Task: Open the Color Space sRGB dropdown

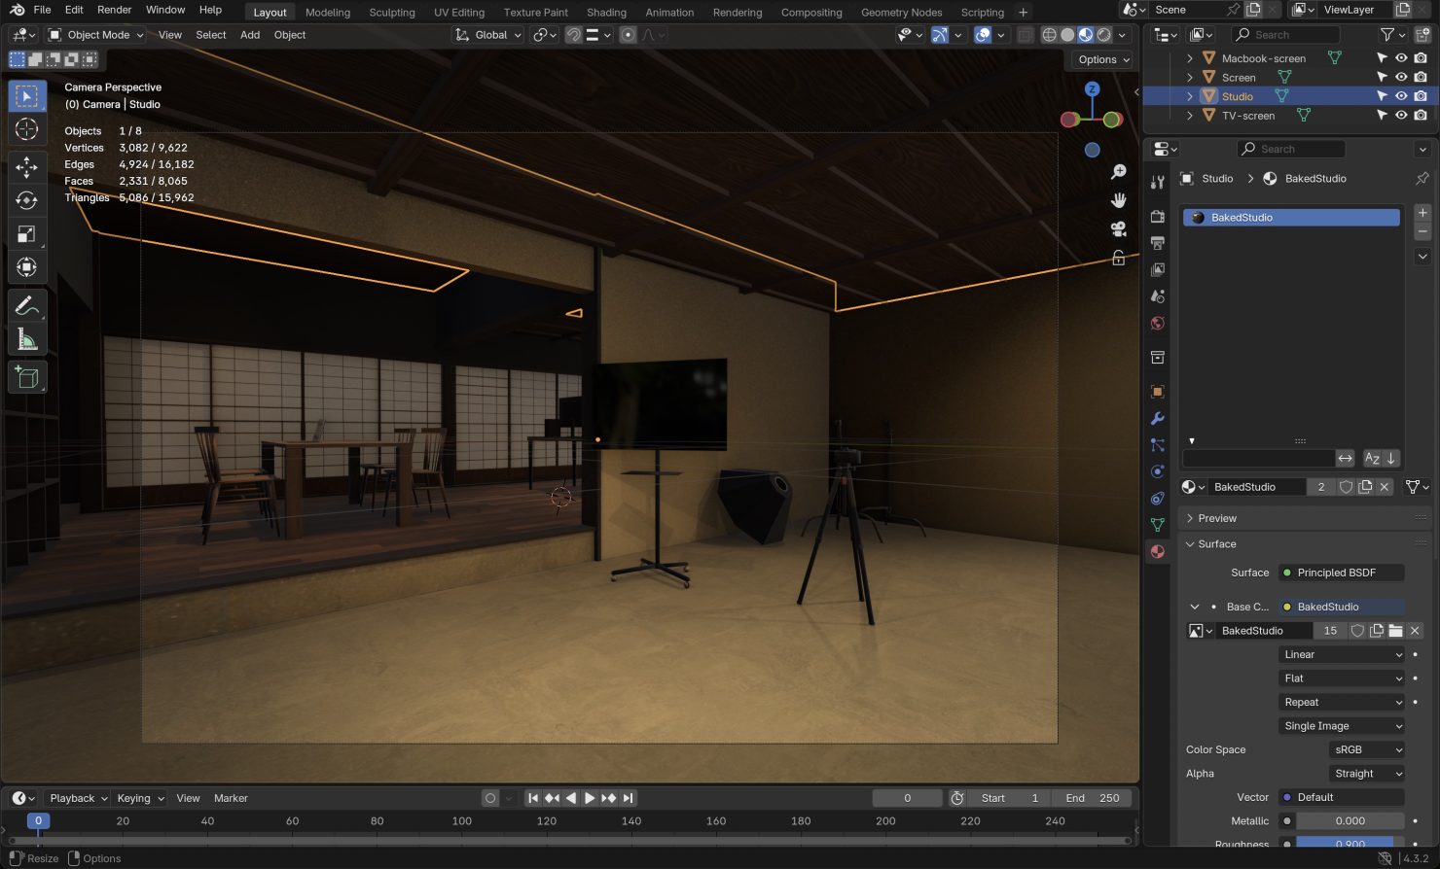Action: (x=1366, y=749)
